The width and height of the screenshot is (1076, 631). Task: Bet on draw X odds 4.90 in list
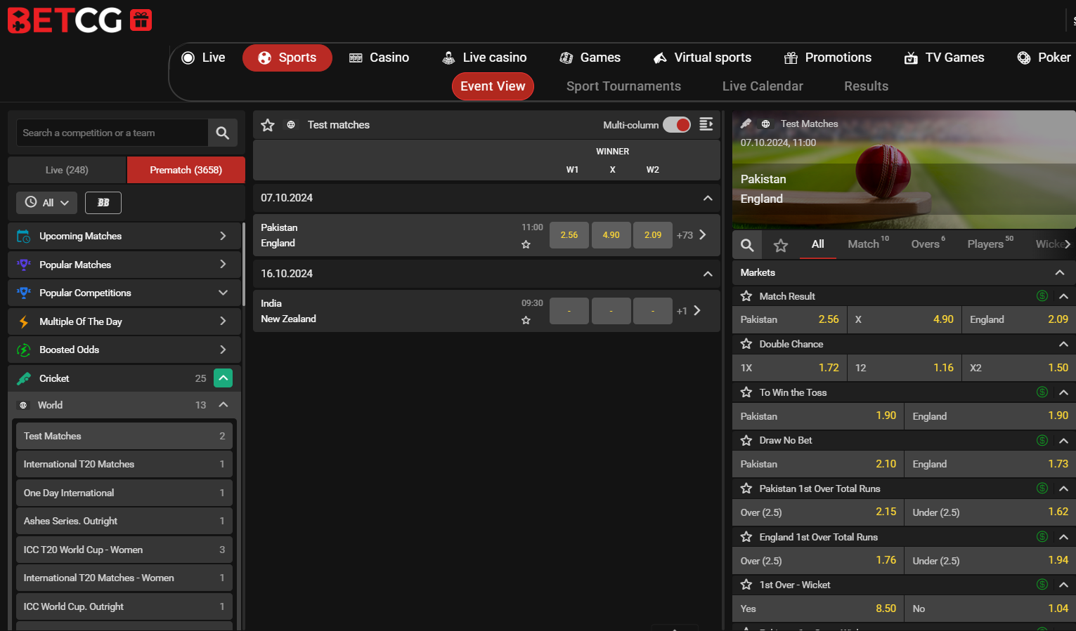(x=611, y=235)
